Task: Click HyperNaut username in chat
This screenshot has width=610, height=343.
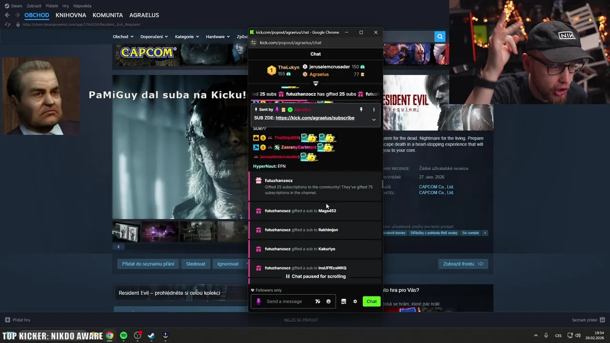Action: tap(264, 166)
